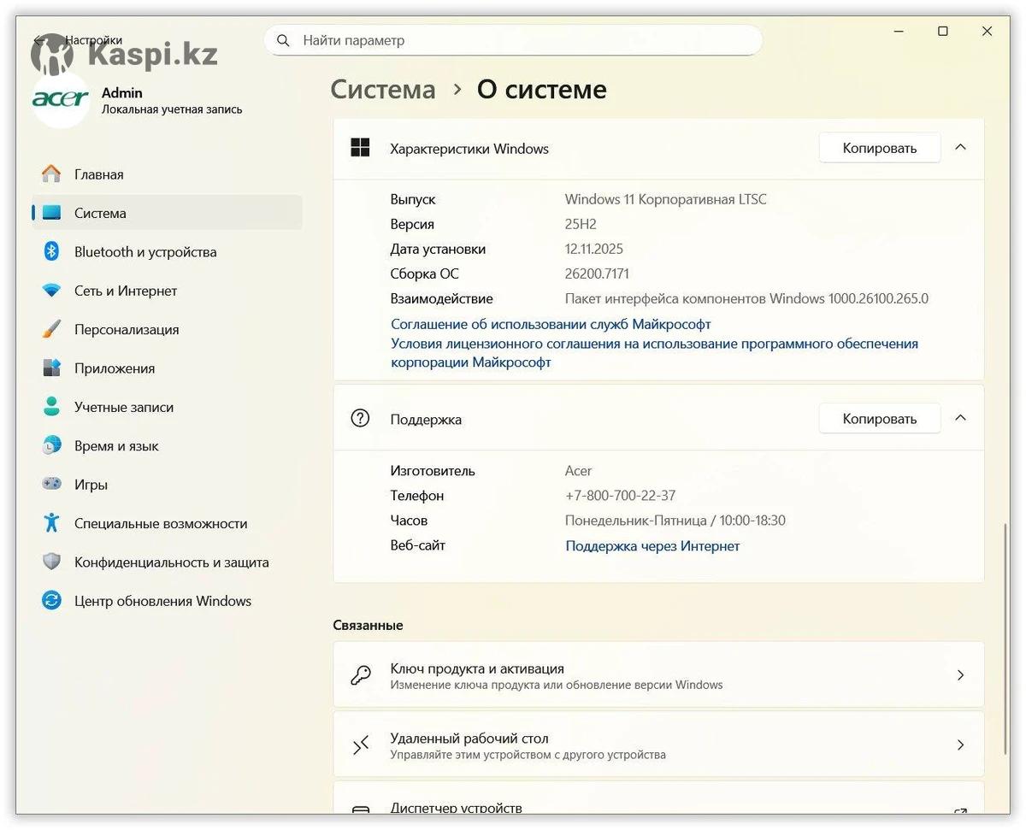
Task: Collapse the Поддержка section chevron
Action: (x=960, y=418)
